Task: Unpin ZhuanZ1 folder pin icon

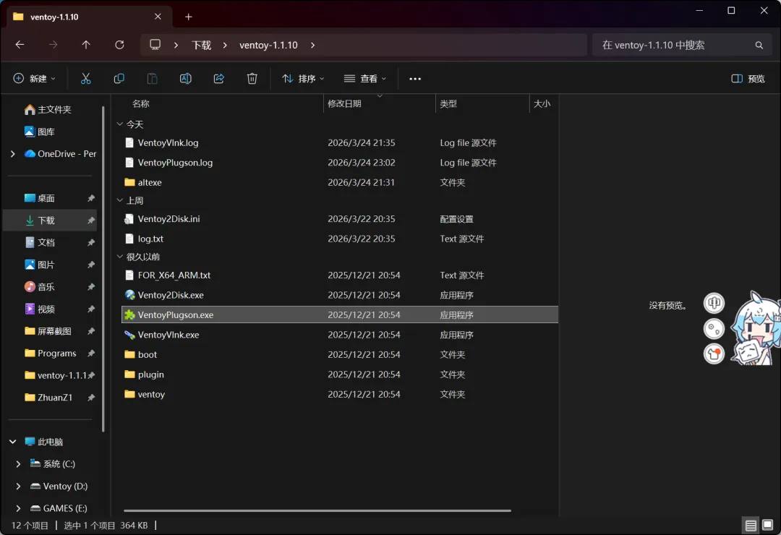Action: click(90, 398)
